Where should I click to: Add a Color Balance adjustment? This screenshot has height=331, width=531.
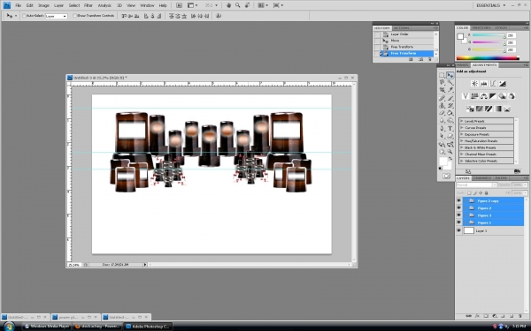tap(483, 96)
